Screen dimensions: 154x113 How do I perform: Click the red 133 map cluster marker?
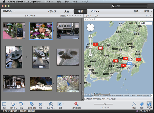pos(125,59)
